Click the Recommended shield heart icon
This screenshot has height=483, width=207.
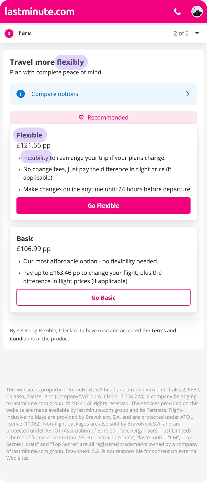81,117
